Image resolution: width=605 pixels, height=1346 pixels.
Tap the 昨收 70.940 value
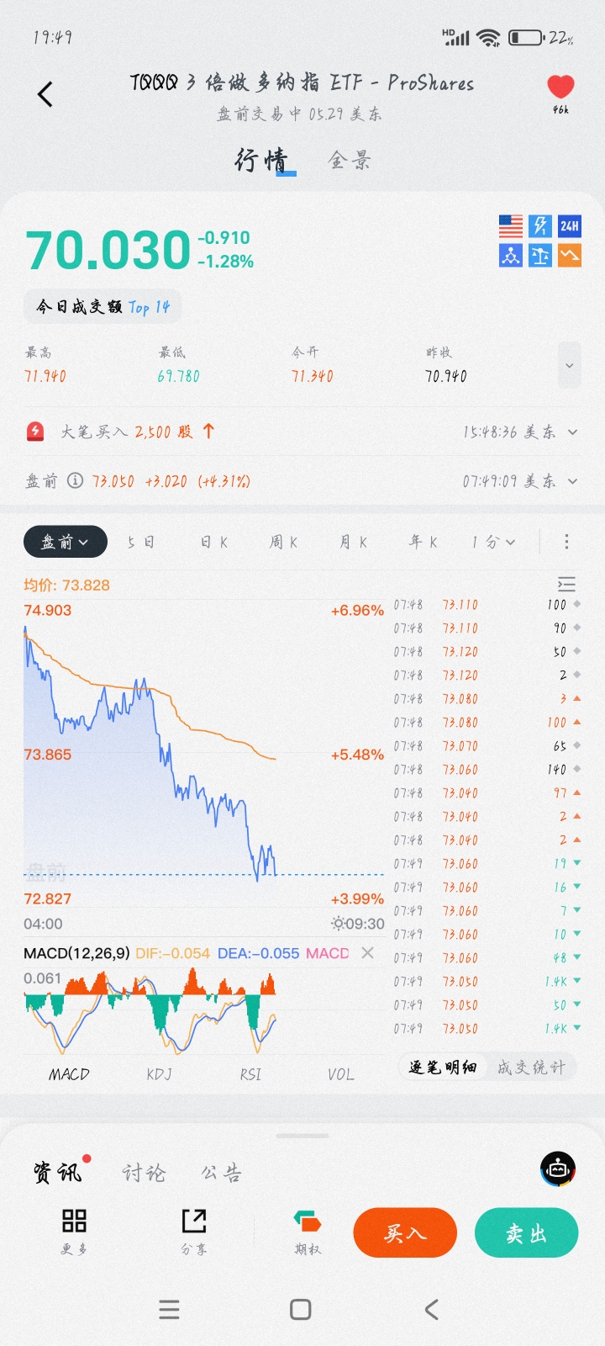click(446, 376)
